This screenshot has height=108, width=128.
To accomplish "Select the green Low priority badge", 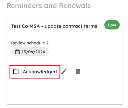I will [112, 25].
